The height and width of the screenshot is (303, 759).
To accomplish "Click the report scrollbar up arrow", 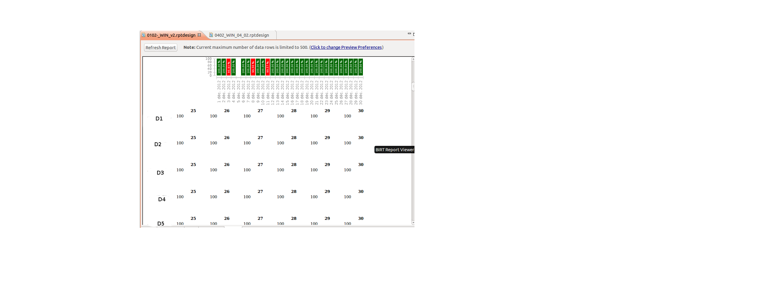I will [x=413, y=59].
